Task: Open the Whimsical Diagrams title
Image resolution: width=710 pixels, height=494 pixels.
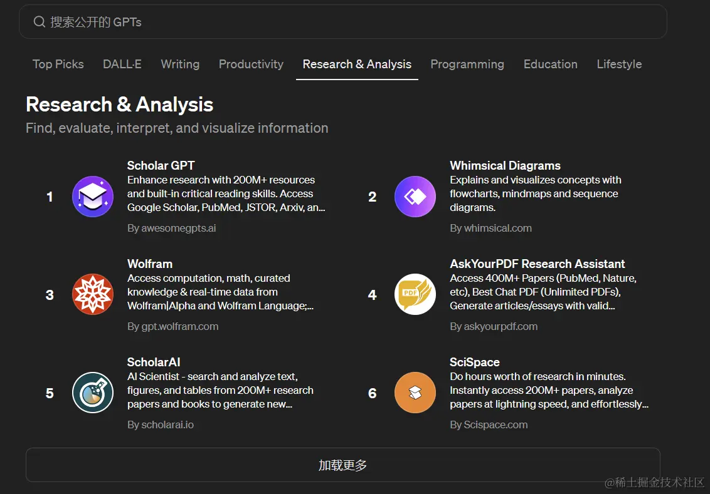Action: pos(506,165)
